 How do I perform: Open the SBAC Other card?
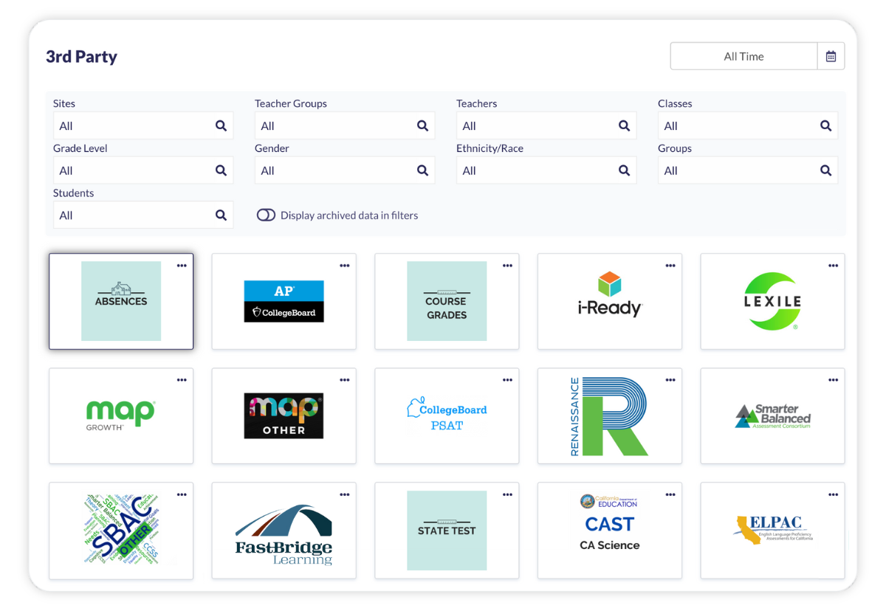point(121,531)
